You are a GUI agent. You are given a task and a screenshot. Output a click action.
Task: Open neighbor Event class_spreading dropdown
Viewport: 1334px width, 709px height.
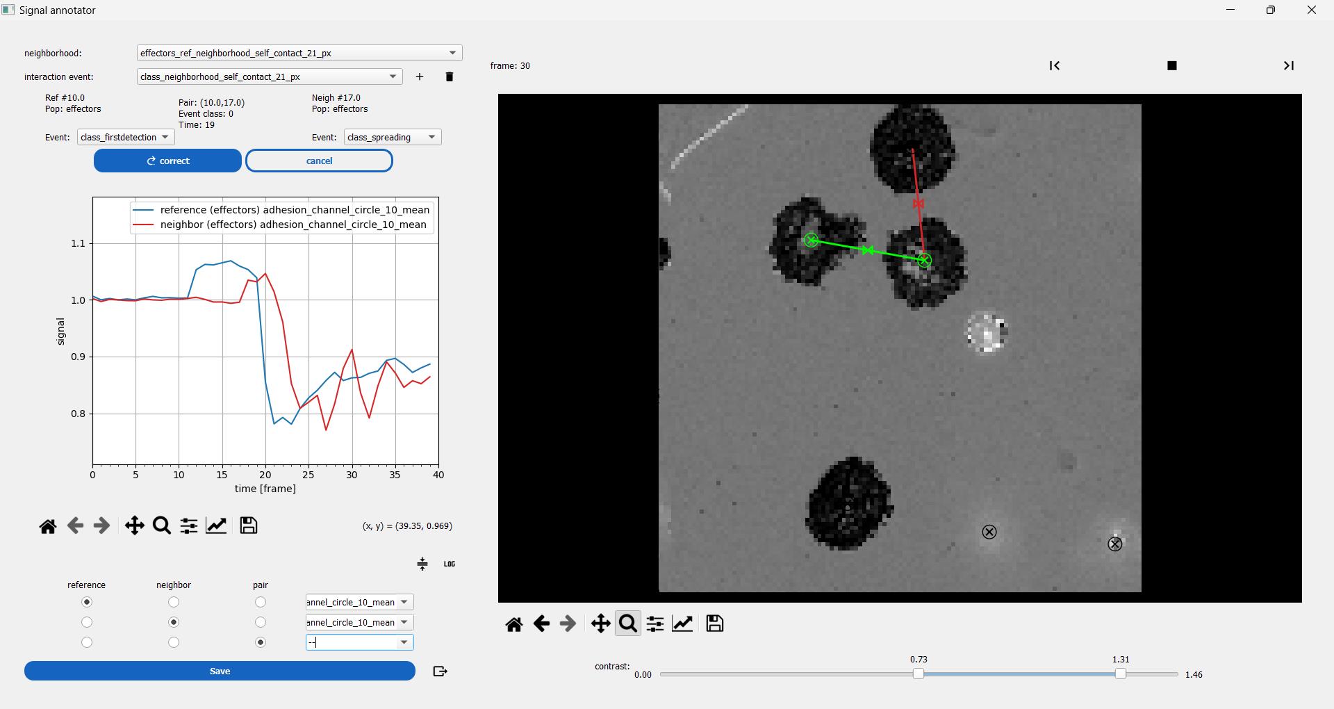[x=393, y=137]
